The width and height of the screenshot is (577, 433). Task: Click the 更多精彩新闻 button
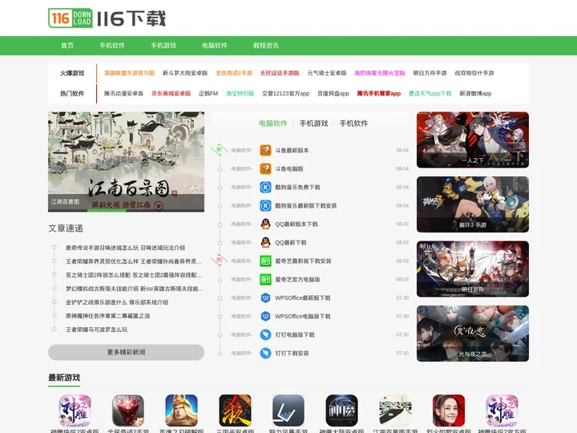[127, 352]
